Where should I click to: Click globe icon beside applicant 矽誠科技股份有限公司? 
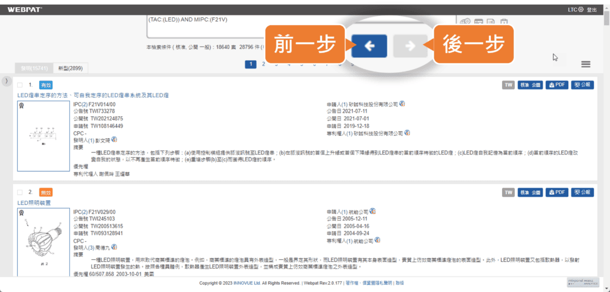click(403, 104)
